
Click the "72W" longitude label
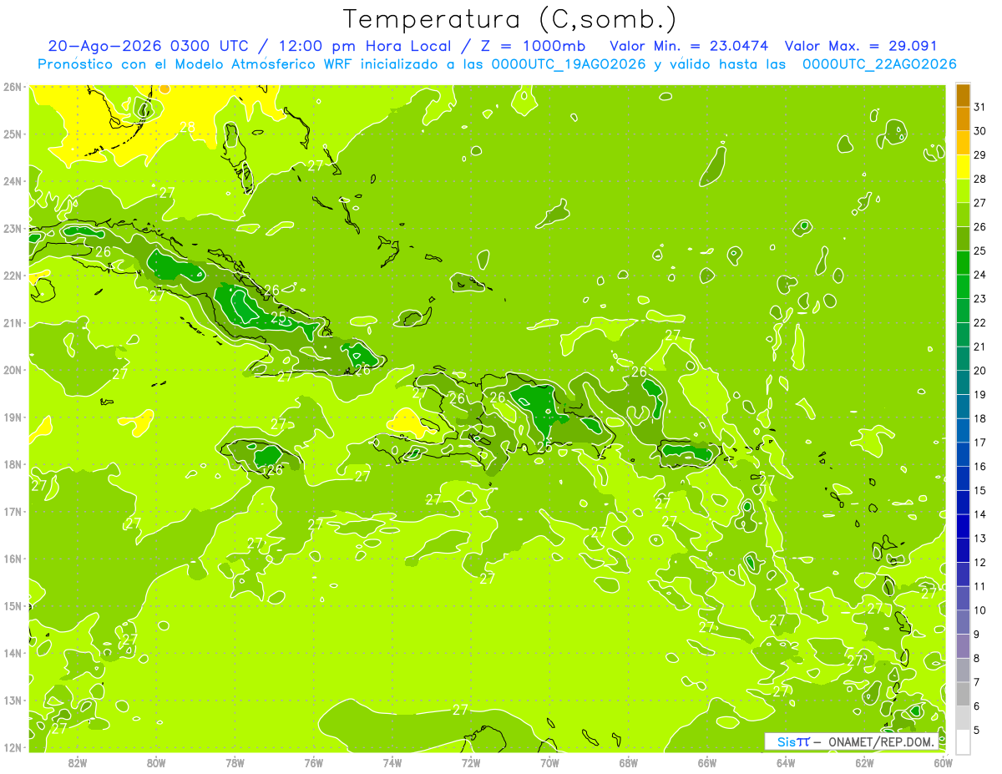pos(471,761)
